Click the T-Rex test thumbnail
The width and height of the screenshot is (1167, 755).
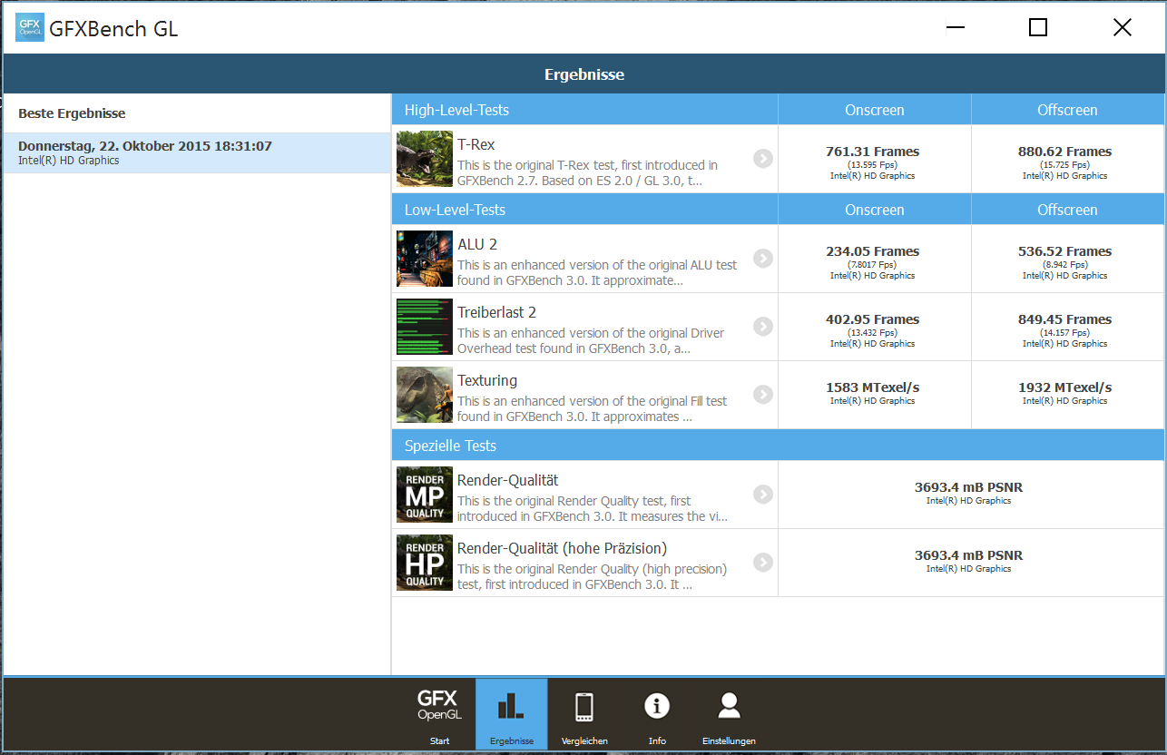(x=425, y=159)
